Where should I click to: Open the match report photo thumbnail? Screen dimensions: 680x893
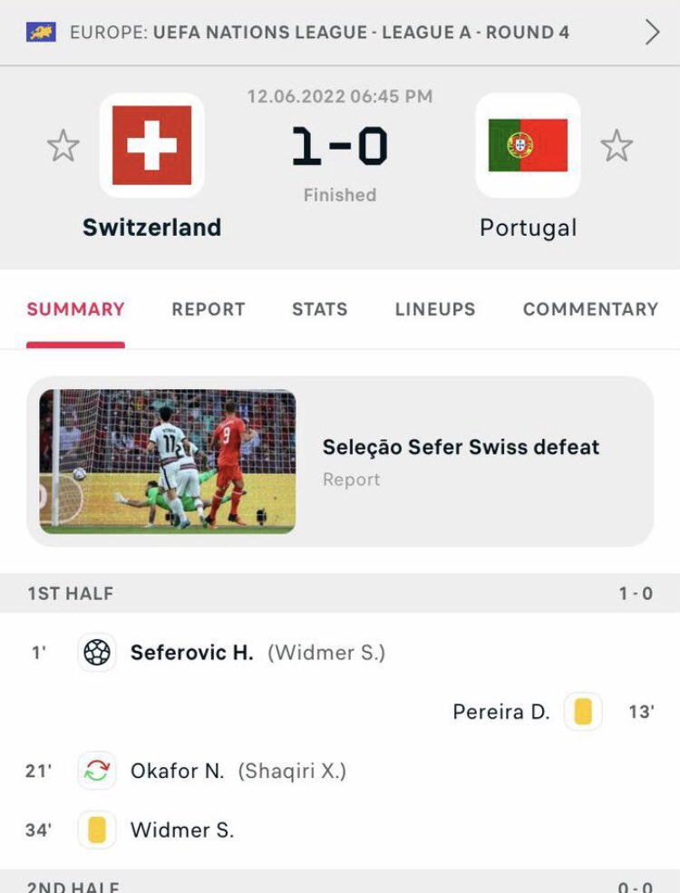tap(168, 461)
